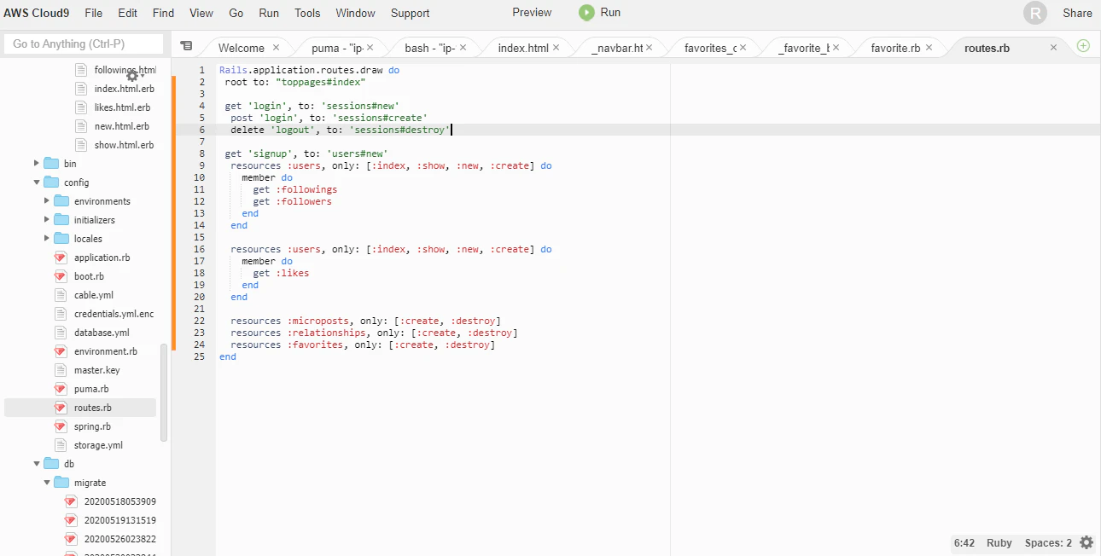The width and height of the screenshot is (1101, 556).
Task: Open database.yml in file tree
Action: (102, 333)
